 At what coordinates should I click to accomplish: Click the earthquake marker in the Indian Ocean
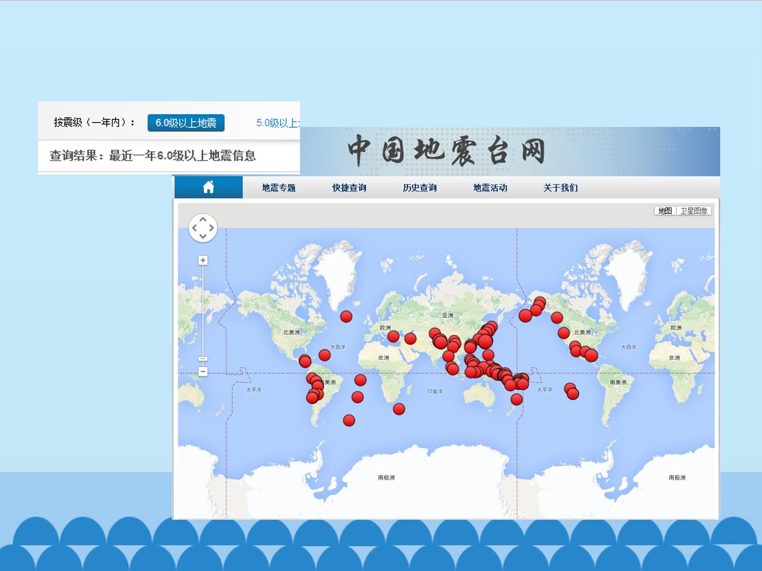pyautogui.click(x=399, y=409)
